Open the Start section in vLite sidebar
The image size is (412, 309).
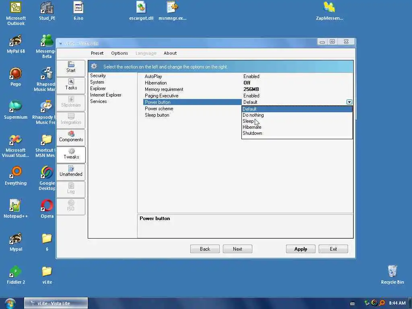(x=71, y=68)
